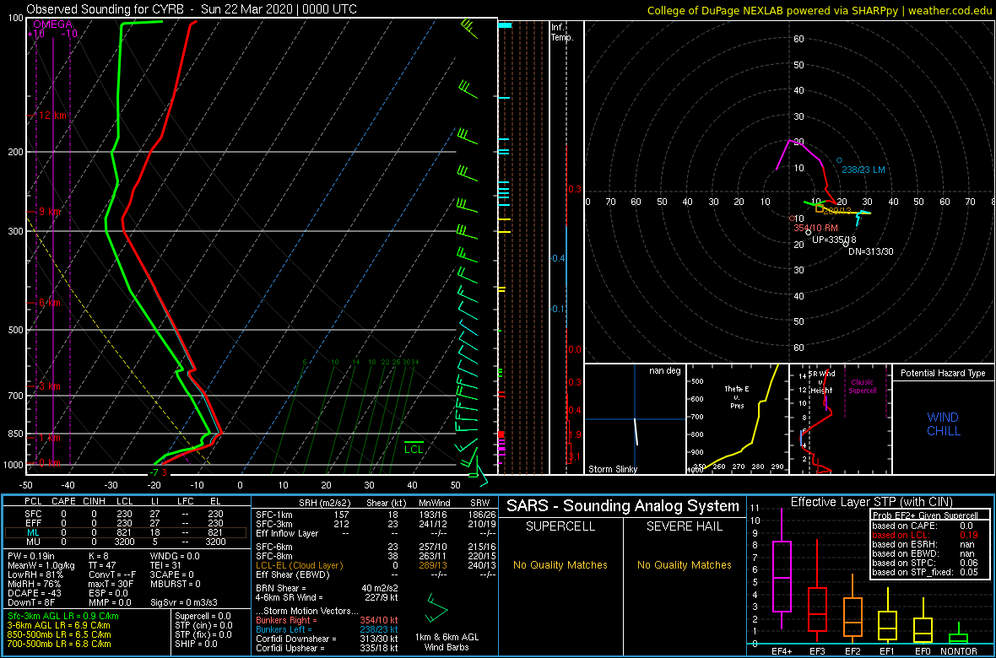Click the SFC-3km kinematics row
The image size is (996, 658).
376,523
